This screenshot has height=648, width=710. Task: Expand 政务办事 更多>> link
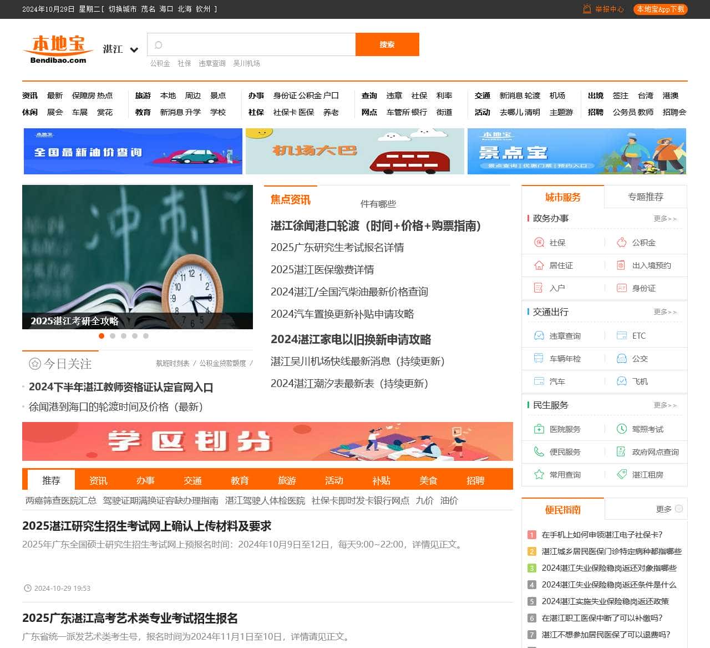[665, 218]
